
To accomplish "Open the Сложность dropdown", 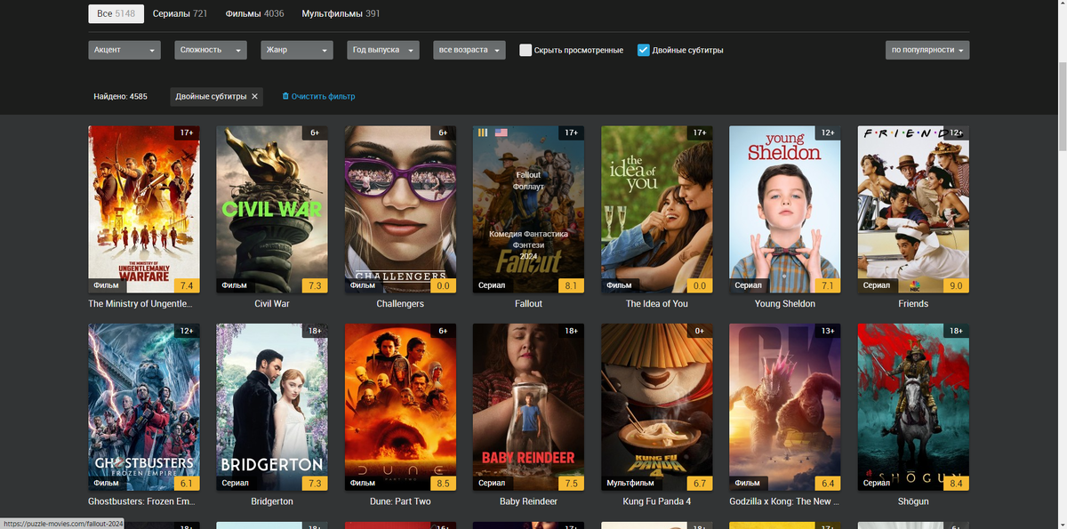I will 211,50.
